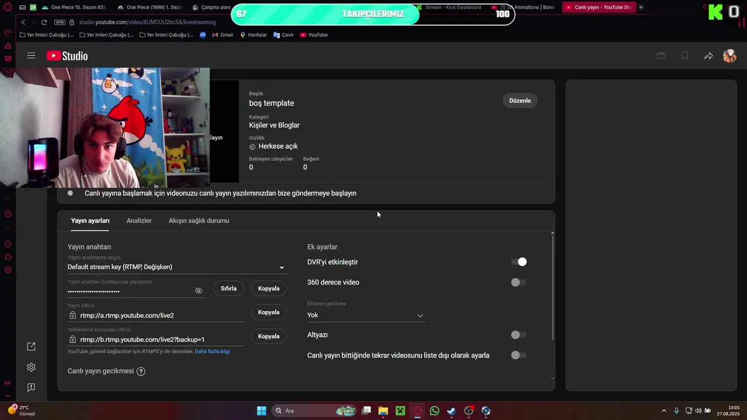The width and height of the screenshot is (747, 420).
Task: Switch to One Piece 15. Sezon tab
Action: [x=74, y=7]
